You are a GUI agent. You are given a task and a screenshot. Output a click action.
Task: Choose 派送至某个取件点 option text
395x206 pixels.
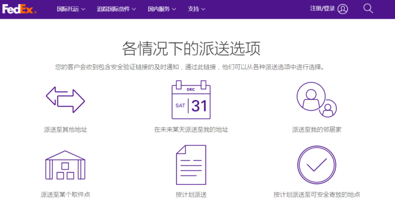click(65, 195)
